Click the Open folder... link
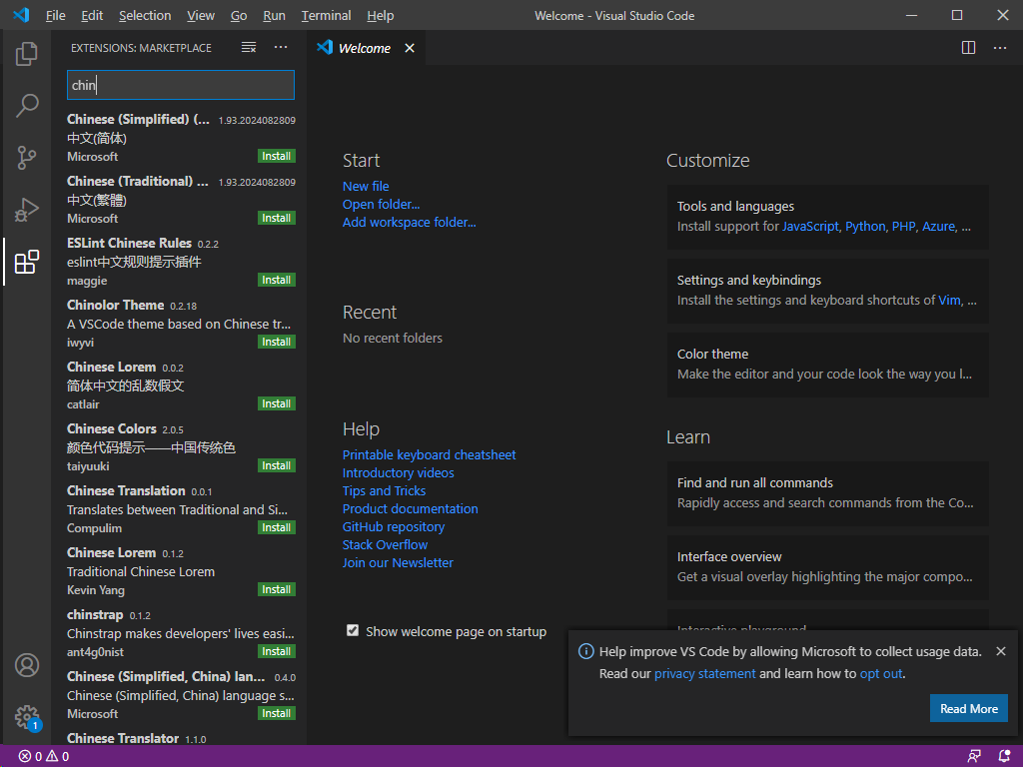Screen dimensions: 1023x767 (381, 204)
